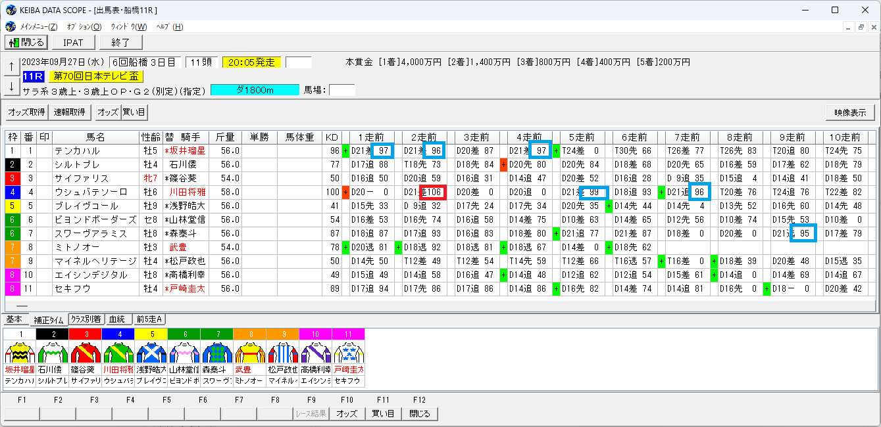Open the ヘルプ menu
This screenshot has height=427, width=881.
[x=170, y=27]
